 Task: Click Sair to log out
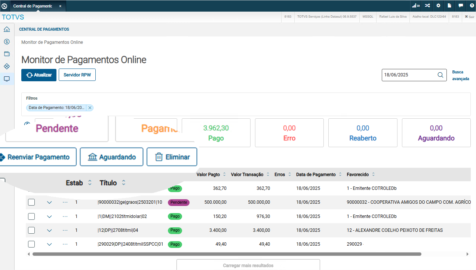point(469,17)
